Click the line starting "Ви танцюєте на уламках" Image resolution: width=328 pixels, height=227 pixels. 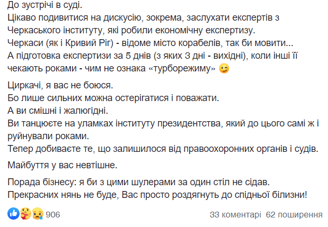pyautogui.click(x=160, y=123)
